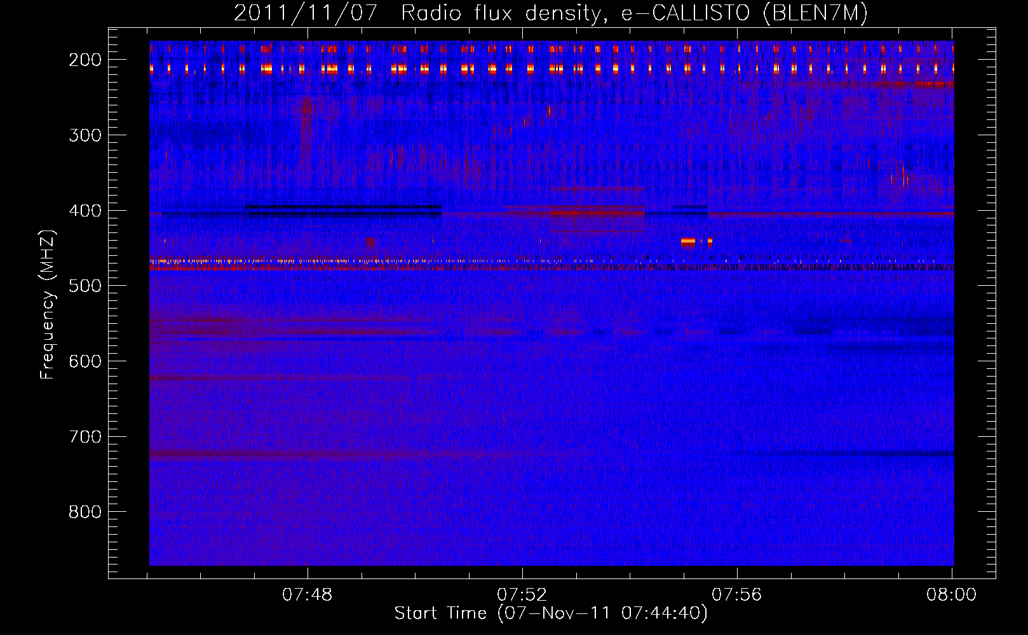The image size is (1028, 635).
Task: Click the 300 frequency tick label
Action: 85,135
